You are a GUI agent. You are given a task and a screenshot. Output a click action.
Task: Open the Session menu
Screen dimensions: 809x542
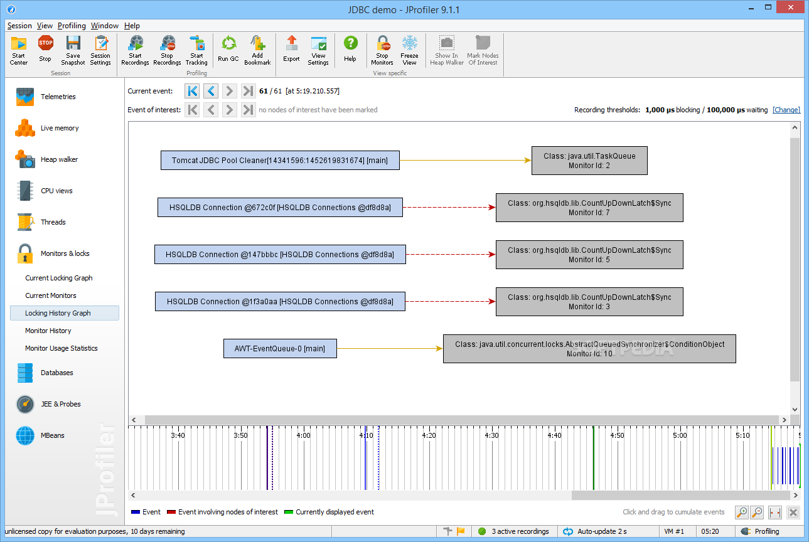(x=19, y=26)
